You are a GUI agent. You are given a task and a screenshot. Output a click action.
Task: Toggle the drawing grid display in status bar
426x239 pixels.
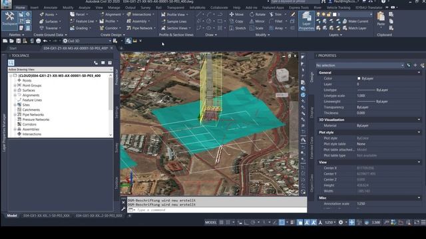(x=222, y=222)
